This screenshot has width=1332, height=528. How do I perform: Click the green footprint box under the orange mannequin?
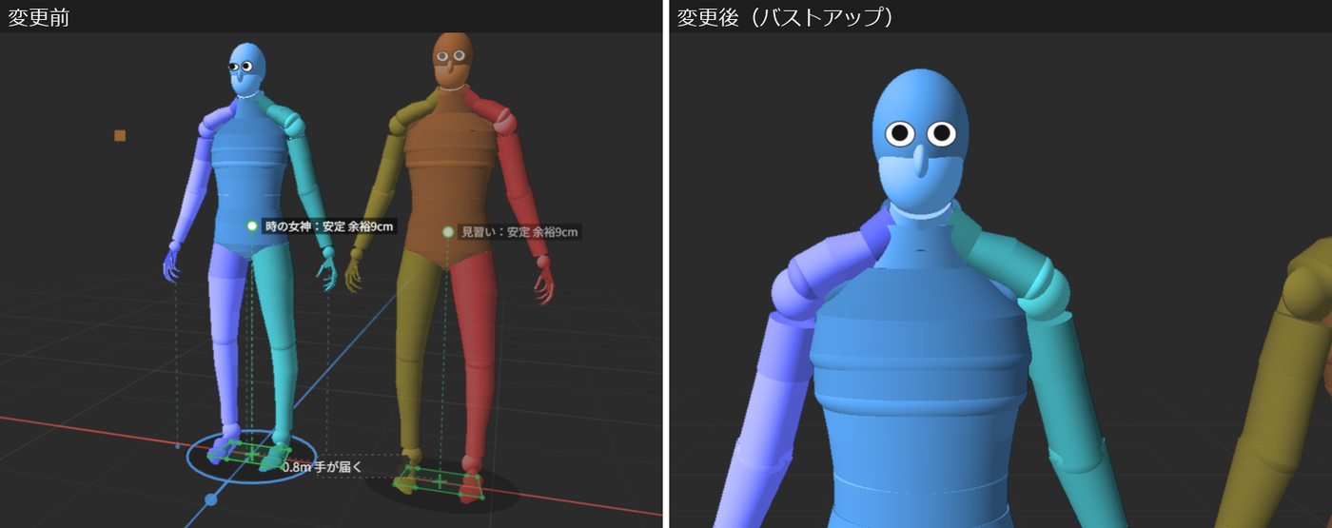(440, 482)
